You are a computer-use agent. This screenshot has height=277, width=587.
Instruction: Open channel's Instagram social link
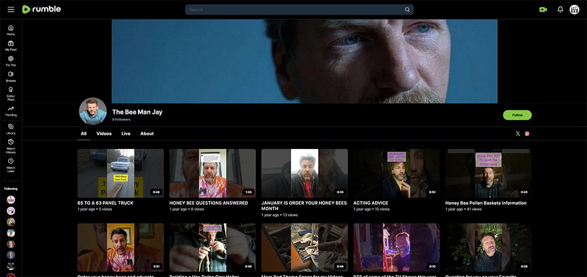pos(527,134)
